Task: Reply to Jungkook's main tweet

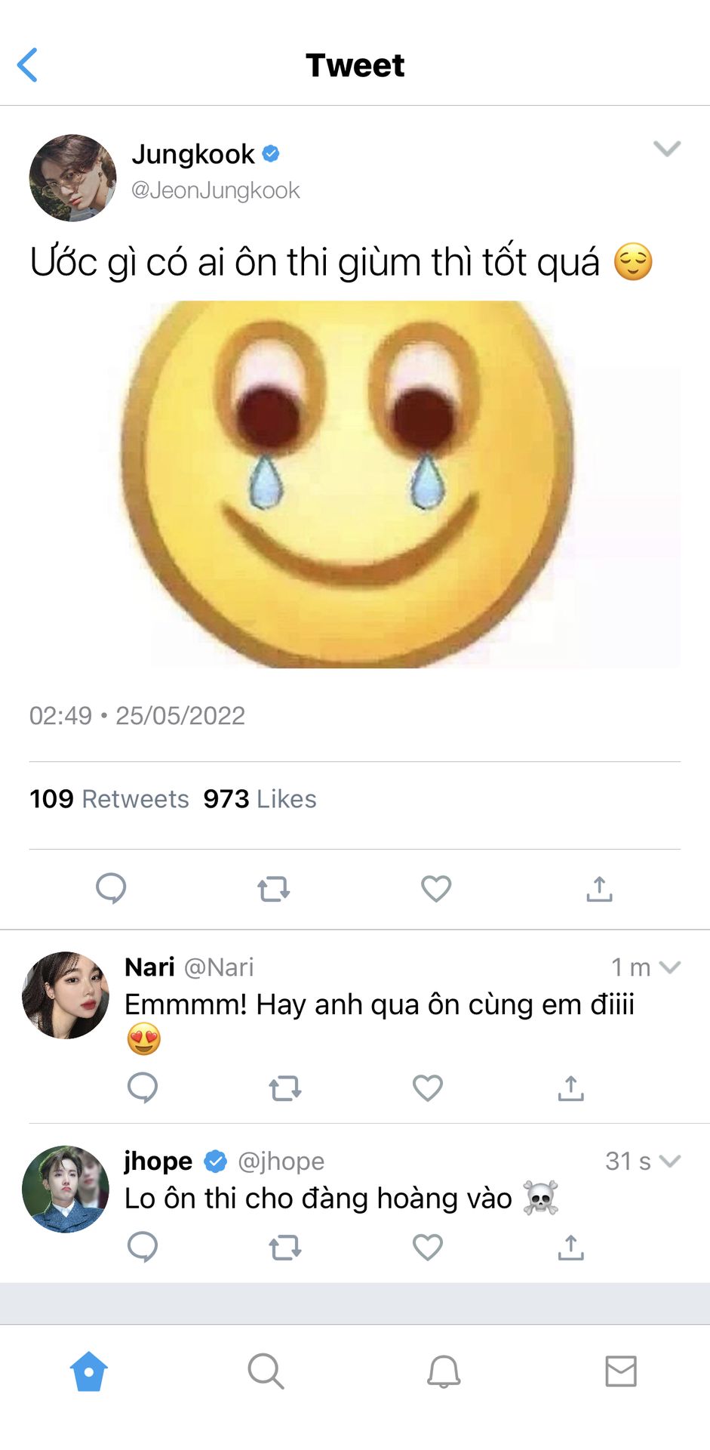Action: (x=111, y=888)
